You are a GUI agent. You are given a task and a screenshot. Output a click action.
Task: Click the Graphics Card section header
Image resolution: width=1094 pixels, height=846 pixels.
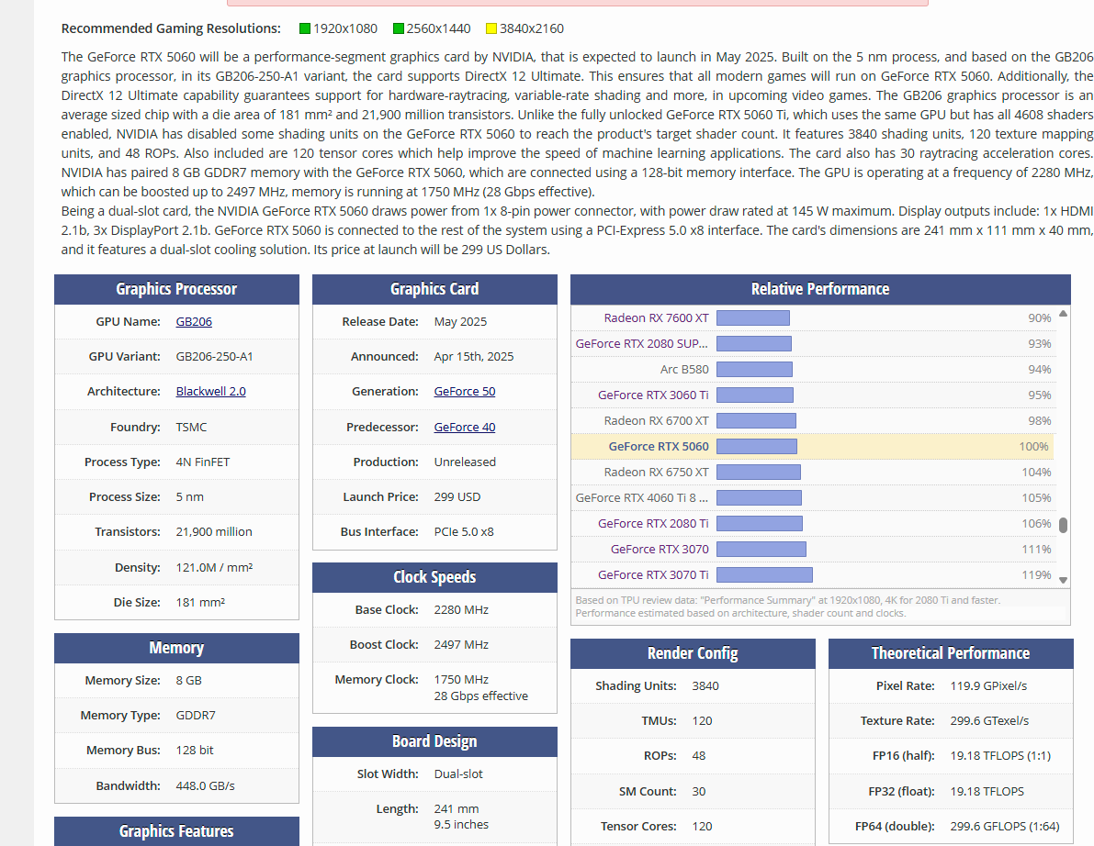click(434, 289)
